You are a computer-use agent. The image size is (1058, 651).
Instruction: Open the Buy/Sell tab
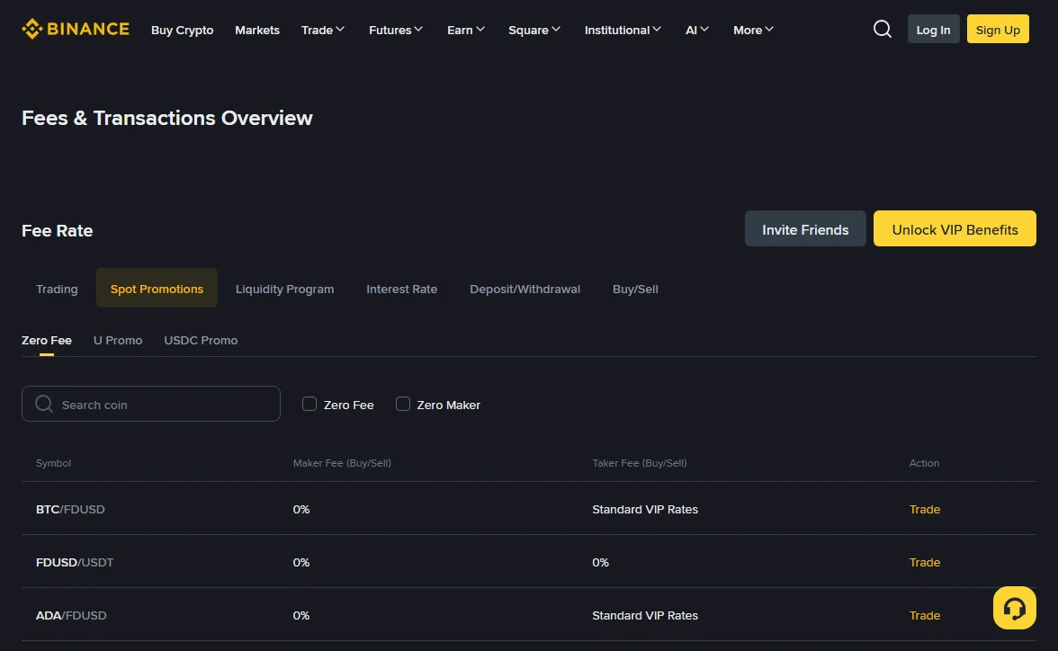635,289
